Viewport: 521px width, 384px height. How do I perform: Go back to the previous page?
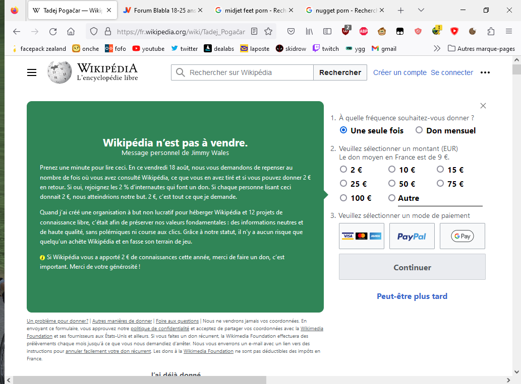coord(17,32)
